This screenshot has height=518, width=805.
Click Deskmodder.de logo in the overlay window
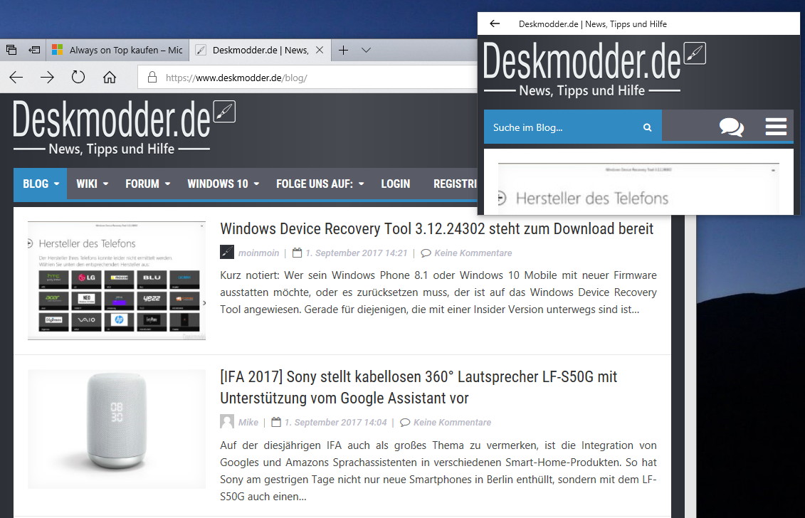(x=594, y=70)
